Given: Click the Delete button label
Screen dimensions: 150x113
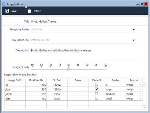Looking at the screenshot, I should point(37,11).
